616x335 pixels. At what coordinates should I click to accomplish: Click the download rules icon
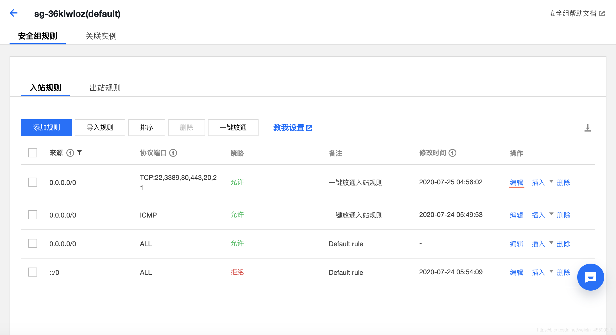click(x=587, y=128)
